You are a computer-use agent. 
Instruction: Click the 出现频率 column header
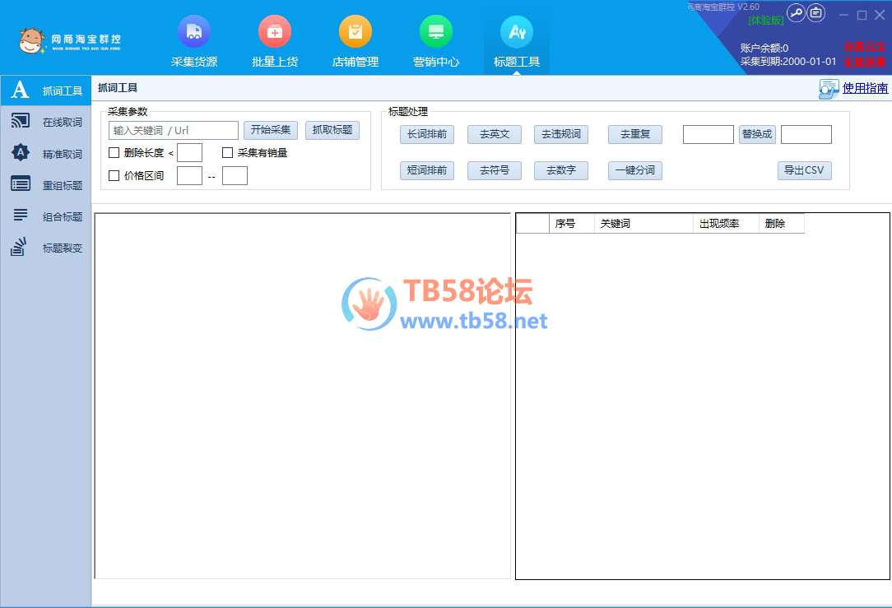click(x=726, y=224)
